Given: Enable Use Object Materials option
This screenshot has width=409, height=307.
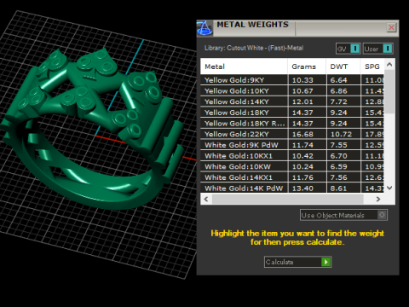Looking at the screenshot, I should pos(343,215).
